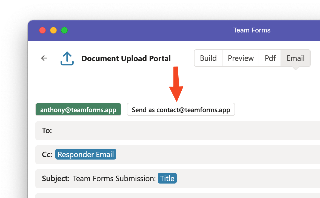This screenshot has height=198, width=320.
Task: Select the Email tab
Action: (x=296, y=58)
